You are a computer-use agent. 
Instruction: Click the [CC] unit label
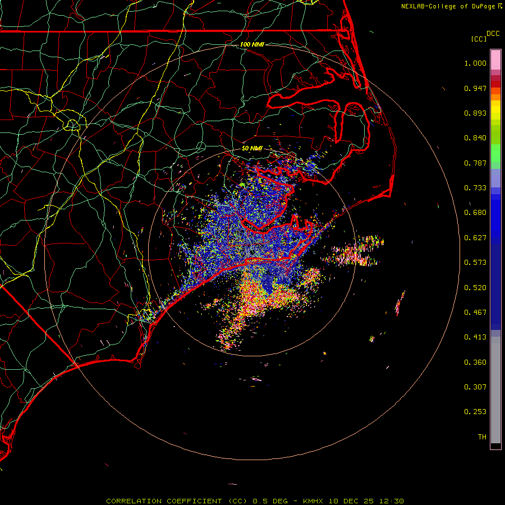point(479,39)
